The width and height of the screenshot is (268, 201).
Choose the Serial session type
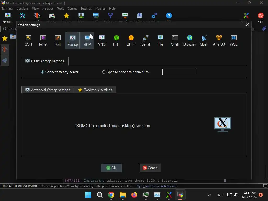146,41
